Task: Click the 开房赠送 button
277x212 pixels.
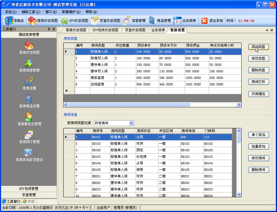Action: [259, 94]
